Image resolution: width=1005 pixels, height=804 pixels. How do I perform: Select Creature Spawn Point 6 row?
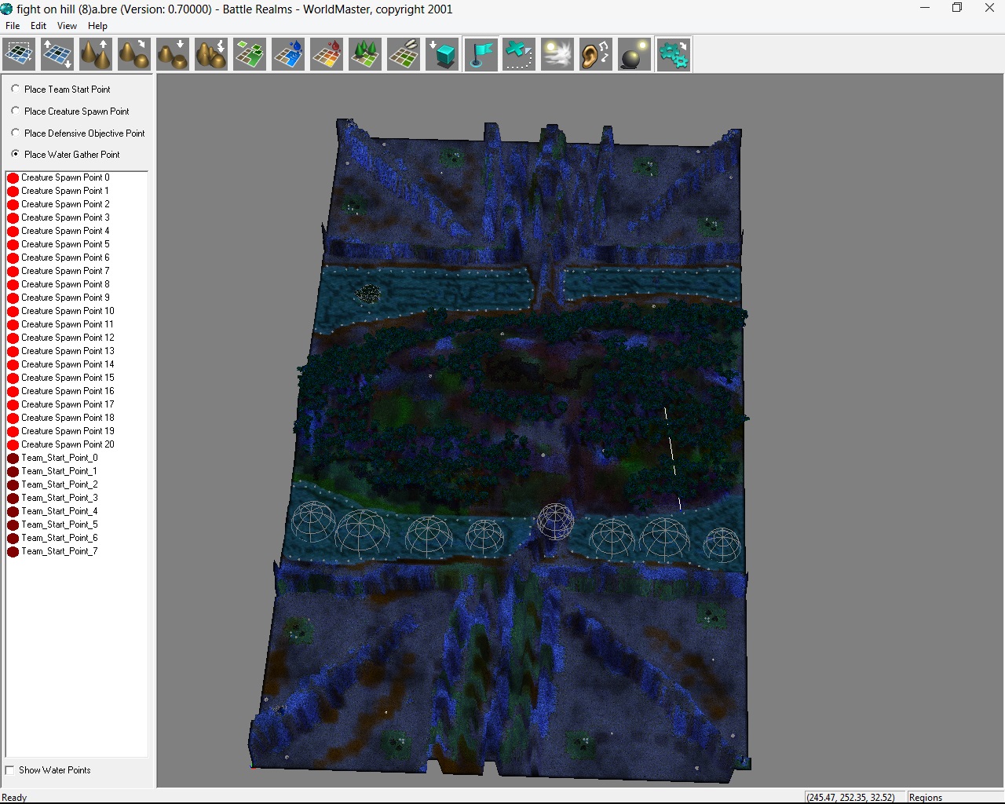59,258
